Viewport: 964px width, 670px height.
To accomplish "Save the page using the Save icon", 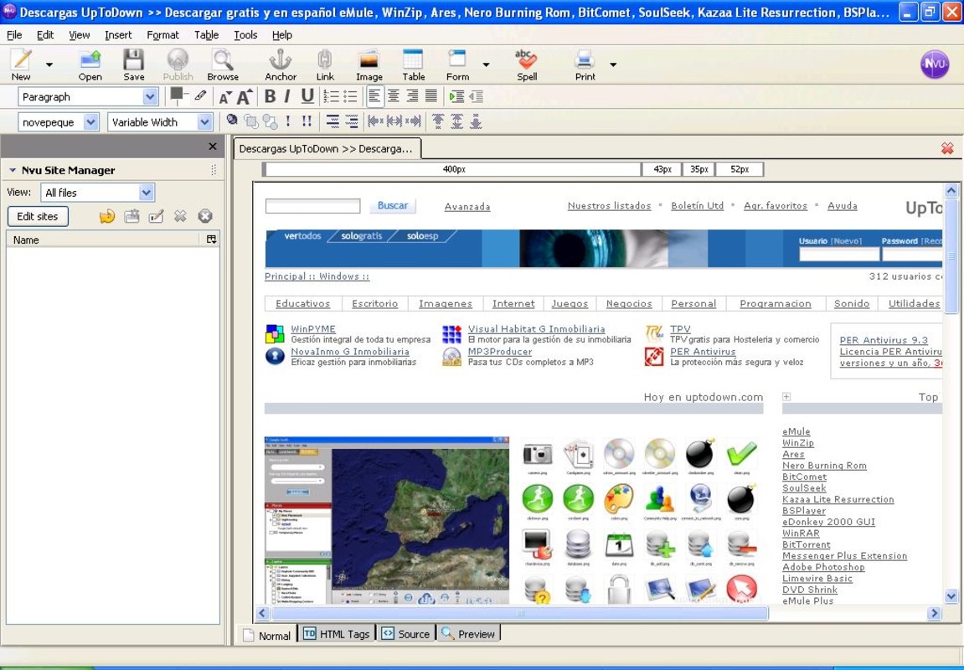I will coord(133,64).
